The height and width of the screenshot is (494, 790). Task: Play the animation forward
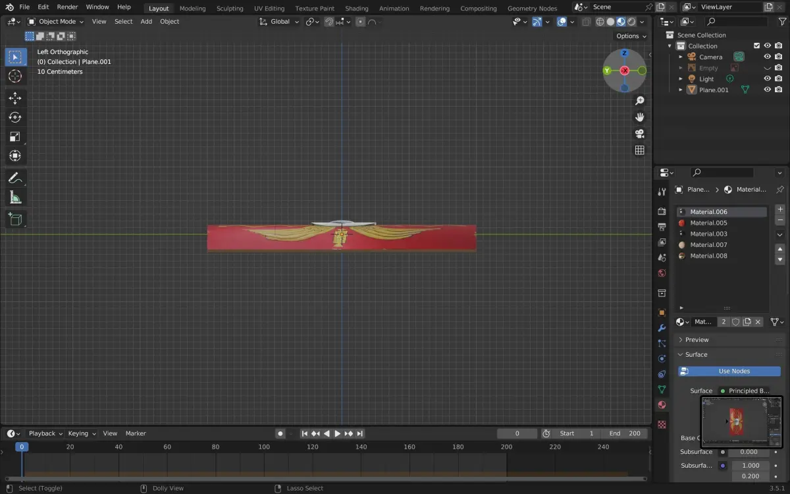click(338, 433)
